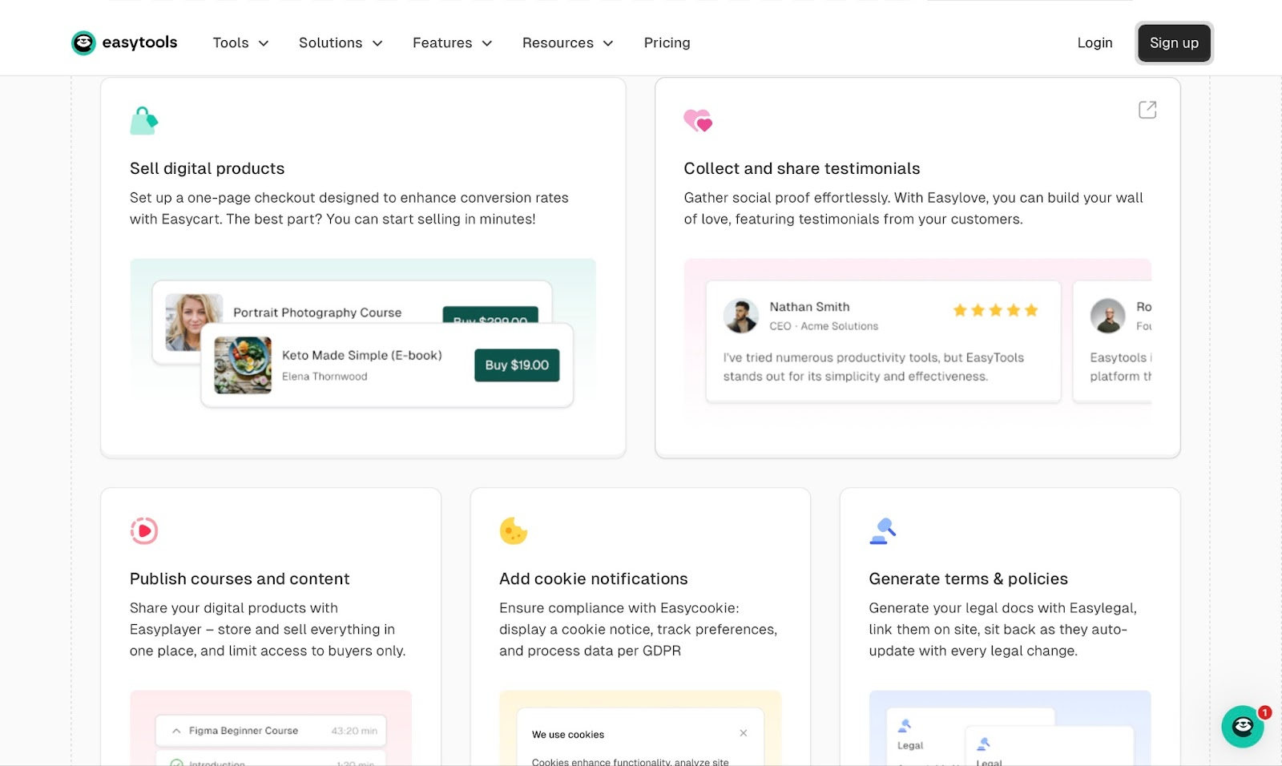Close the We use cookies notice
Screen dimensions: 1282x766
point(744,733)
